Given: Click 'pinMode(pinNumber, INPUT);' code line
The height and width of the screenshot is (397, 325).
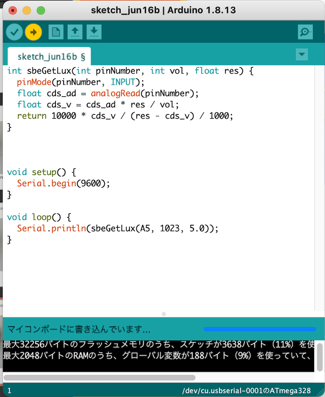Looking at the screenshot, I should (81, 82).
